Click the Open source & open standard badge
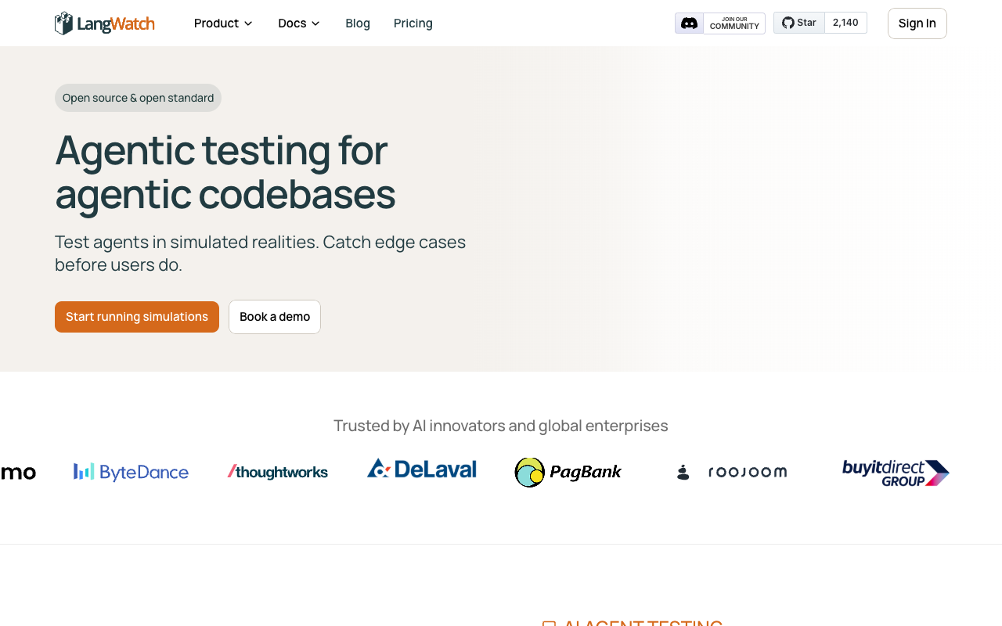Viewport: 1002px width, 626px height. (138, 98)
